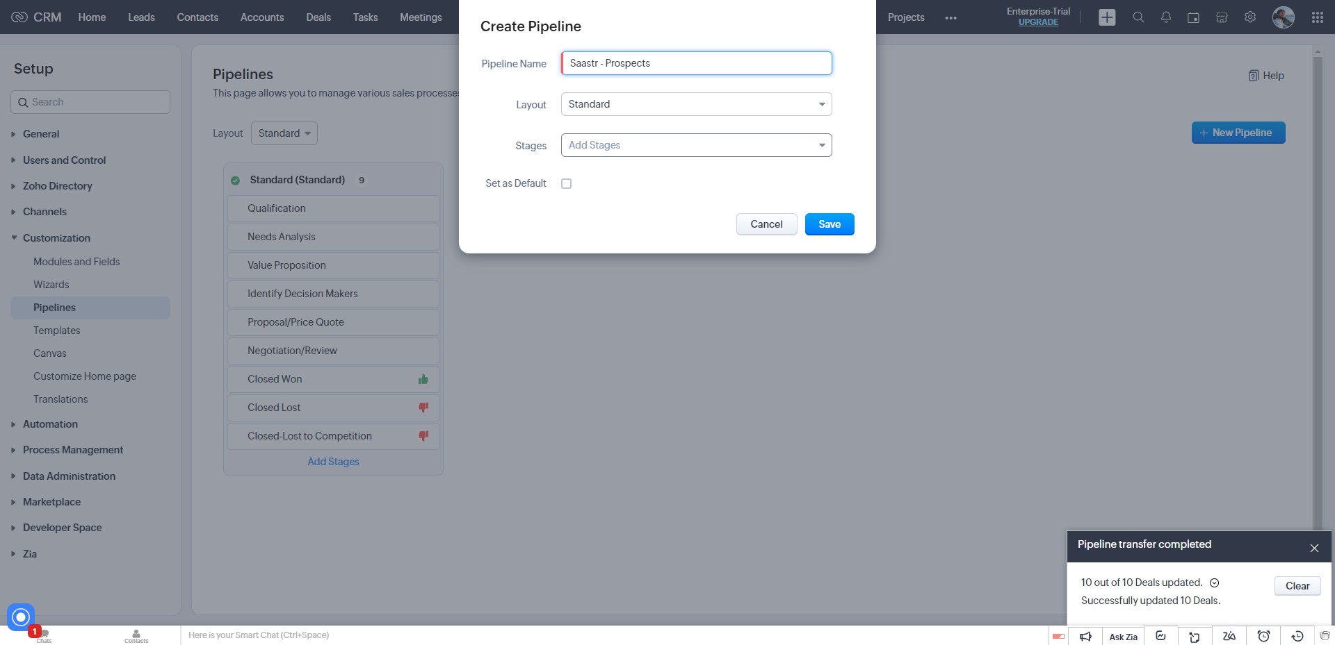Select Templates in the Customization menu
This screenshot has width=1335, height=645.
click(x=57, y=330)
